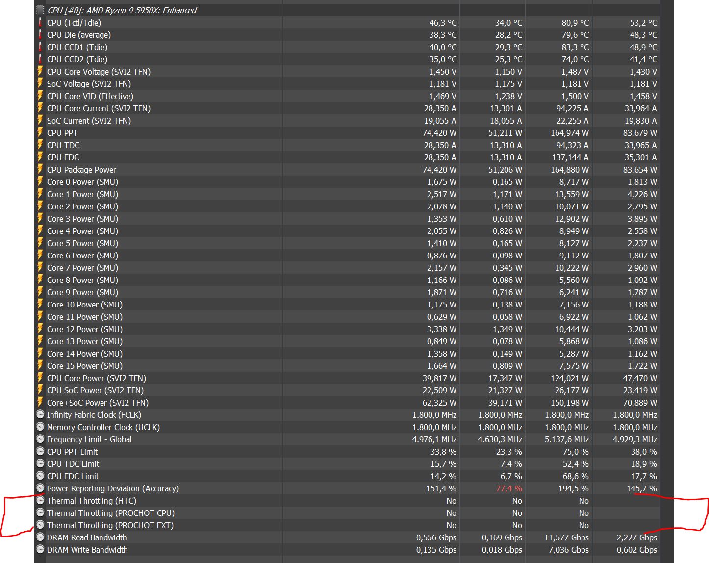The width and height of the screenshot is (709, 563).
Task: Select Power Reporting Deviation (Accuracy) label
Action: (113, 488)
